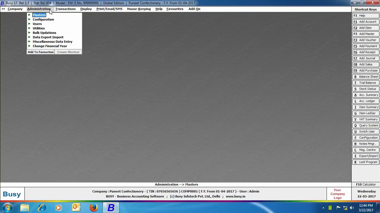Select Masters menu entry
The image size is (380, 213).
(x=39, y=15)
